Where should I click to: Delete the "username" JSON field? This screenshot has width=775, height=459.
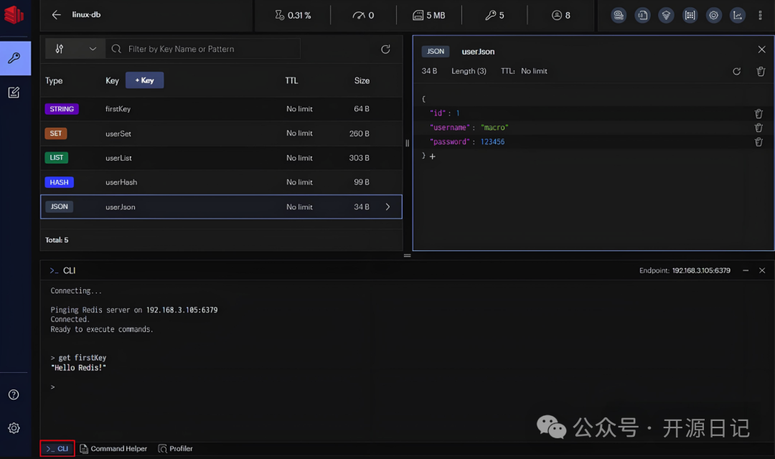point(758,128)
